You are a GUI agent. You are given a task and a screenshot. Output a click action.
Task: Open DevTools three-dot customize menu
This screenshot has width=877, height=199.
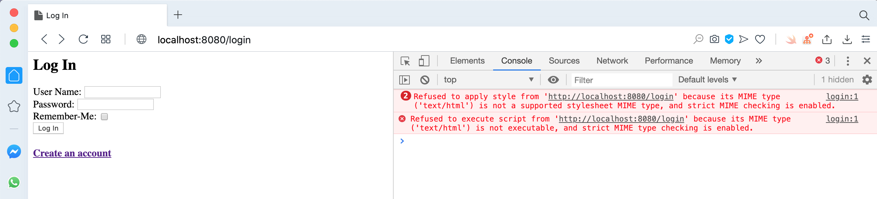pos(848,61)
